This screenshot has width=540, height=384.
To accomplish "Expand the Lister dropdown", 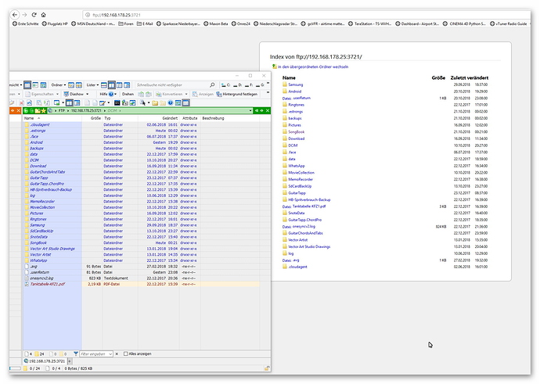I will point(92,84).
